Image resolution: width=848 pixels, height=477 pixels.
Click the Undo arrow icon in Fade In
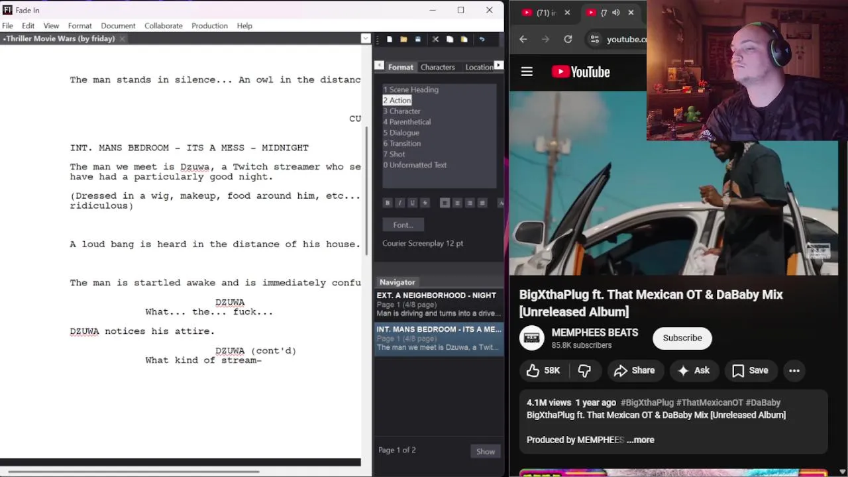coord(482,39)
